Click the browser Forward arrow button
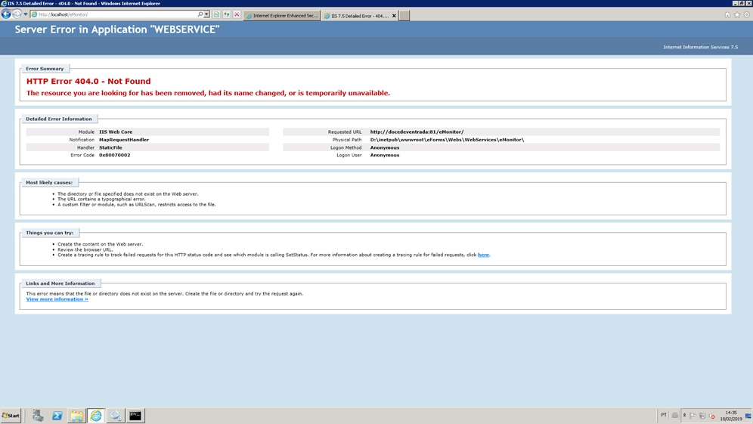This screenshot has width=753, height=424. pos(17,14)
